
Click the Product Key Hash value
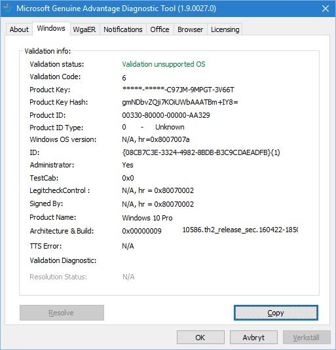pos(180,102)
